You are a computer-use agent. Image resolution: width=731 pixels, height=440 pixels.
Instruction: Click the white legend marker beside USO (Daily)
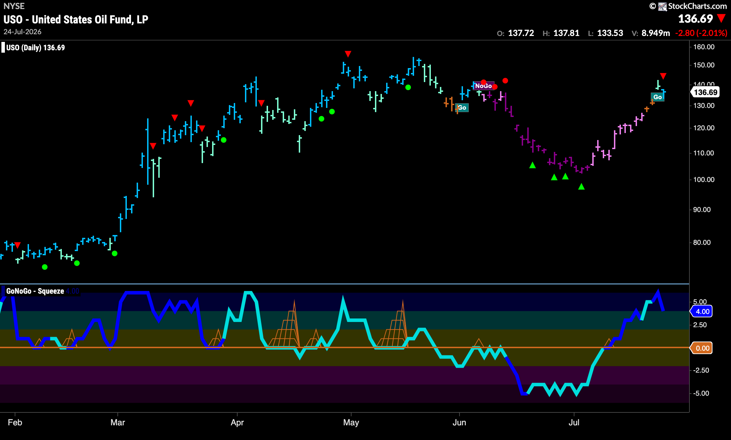coord(3,47)
